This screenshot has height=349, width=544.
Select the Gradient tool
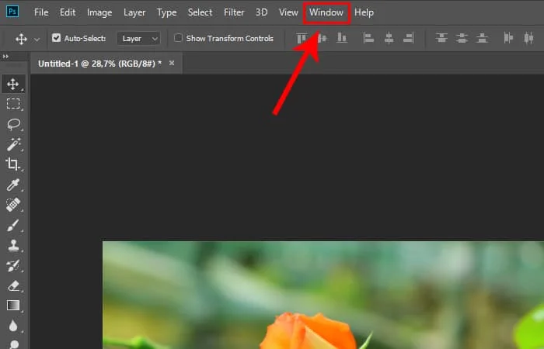[x=13, y=306]
